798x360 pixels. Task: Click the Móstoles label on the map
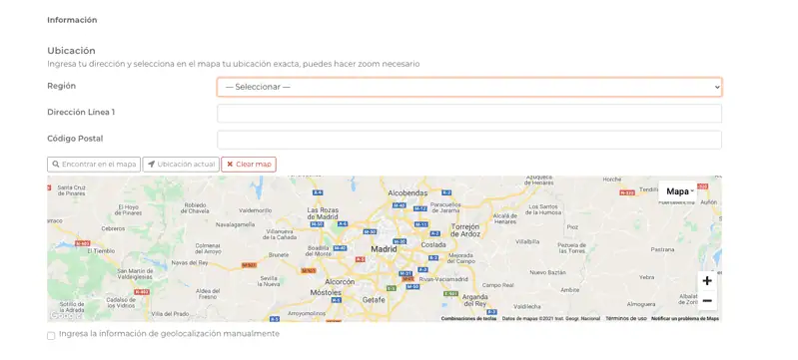(326, 293)
